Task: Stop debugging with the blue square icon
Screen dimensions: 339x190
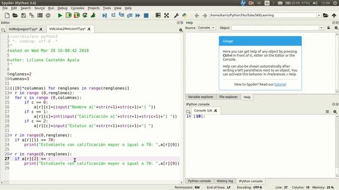Action: coord(146,15)
